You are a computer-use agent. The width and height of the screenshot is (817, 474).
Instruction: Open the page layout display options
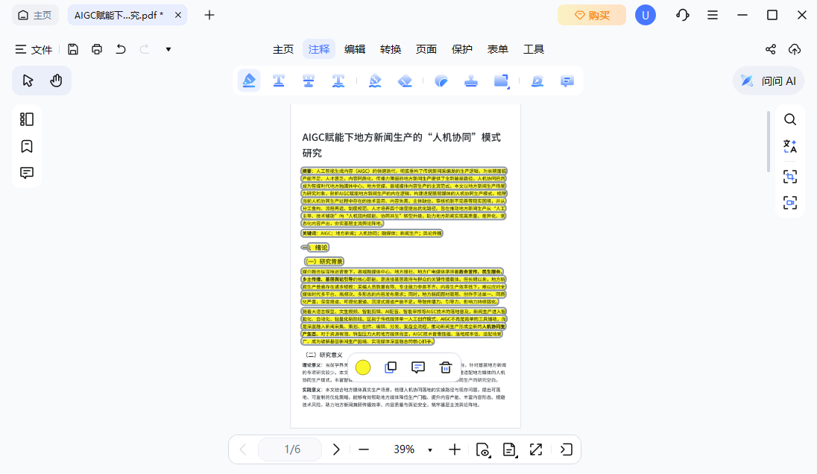click(x=510, y=449)
